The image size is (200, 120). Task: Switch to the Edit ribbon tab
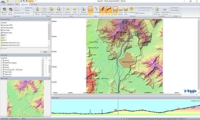coord(17,4)
